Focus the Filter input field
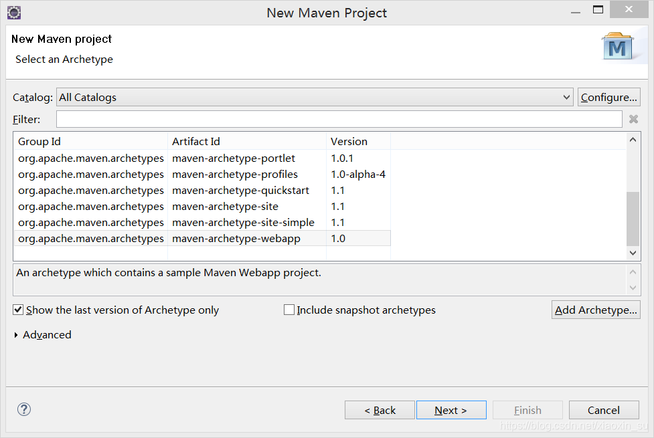 point(339,119)
